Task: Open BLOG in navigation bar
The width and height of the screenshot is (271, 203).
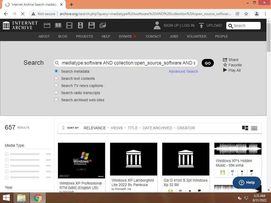Action: coord(63,36)
